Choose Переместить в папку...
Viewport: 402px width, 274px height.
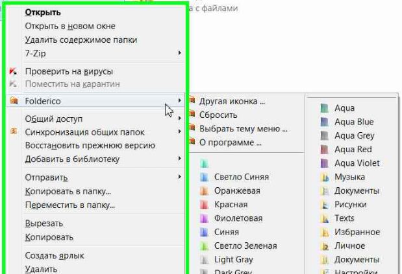tap(70, 205)
